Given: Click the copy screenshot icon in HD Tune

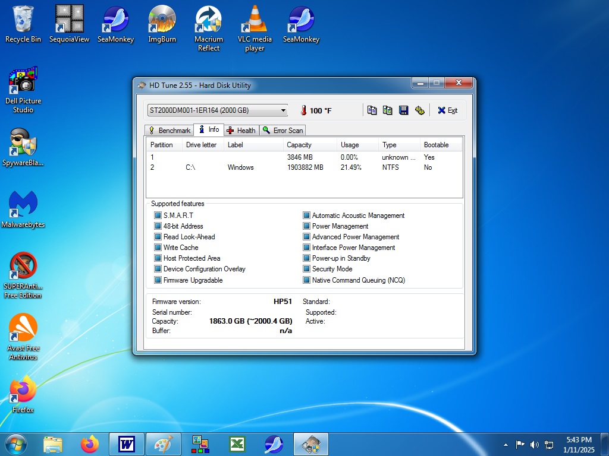Looking at the screenshot, I should click(388, 110).
